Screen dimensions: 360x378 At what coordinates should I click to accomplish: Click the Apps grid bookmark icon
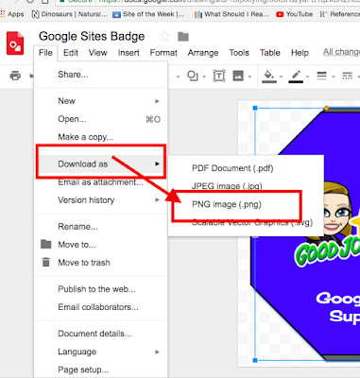point(3,14)
